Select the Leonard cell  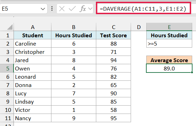pyautogui.click(x=33, y=77)
